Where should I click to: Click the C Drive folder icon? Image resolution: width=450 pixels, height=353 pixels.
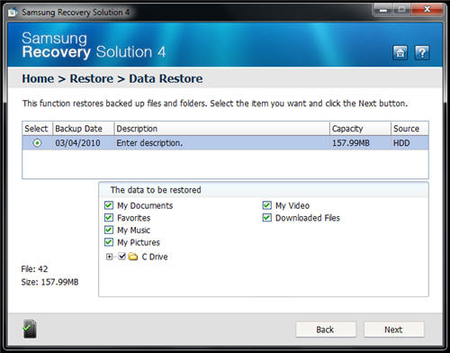(133, 257)
